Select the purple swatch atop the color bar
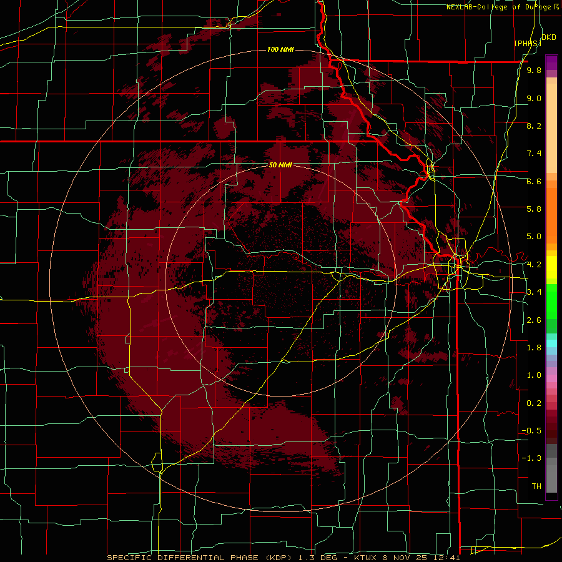The width and height of the screenshot is (562, 562). pos(551,62)
